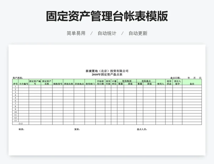The width and height of the screenshot is (214, 164).
Task: Select the 开始使用日期 column header
Action: (100, 82)
